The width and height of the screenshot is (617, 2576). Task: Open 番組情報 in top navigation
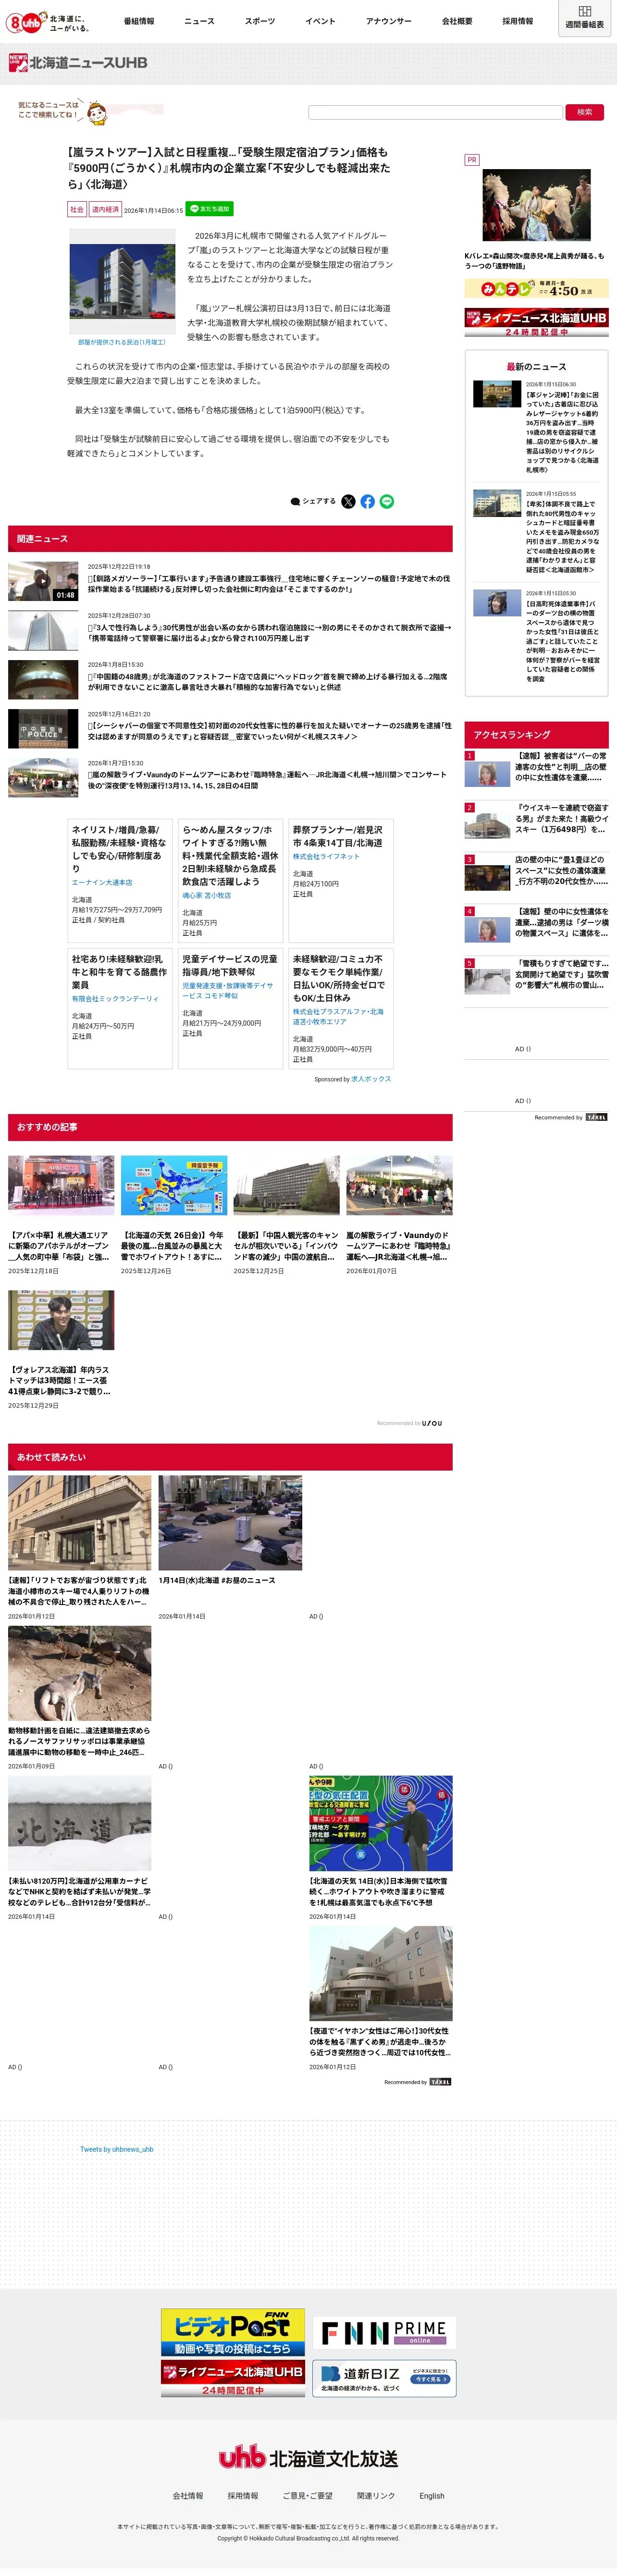[x=139, y=21]
